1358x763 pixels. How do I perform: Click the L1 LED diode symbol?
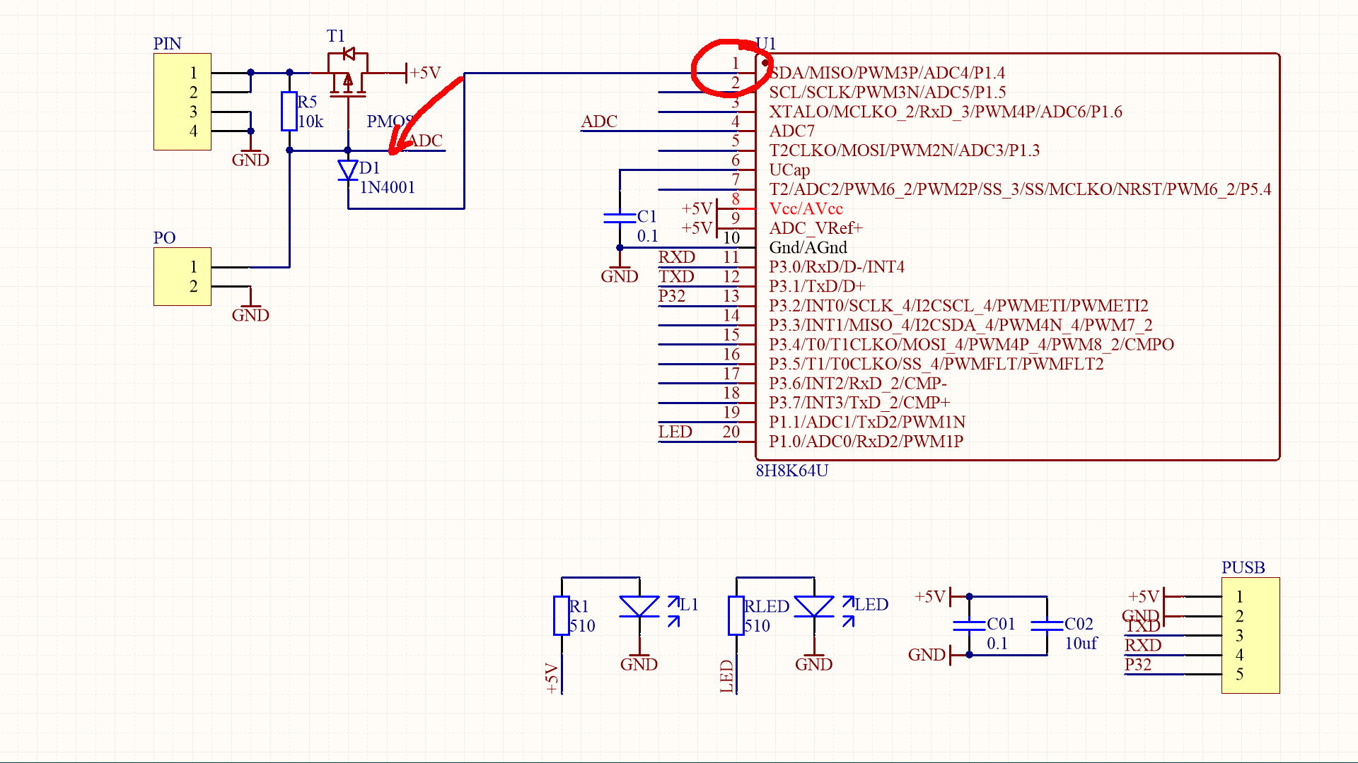click(x=639, y=607)
